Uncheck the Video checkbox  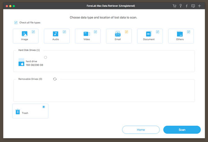point(95,32)
